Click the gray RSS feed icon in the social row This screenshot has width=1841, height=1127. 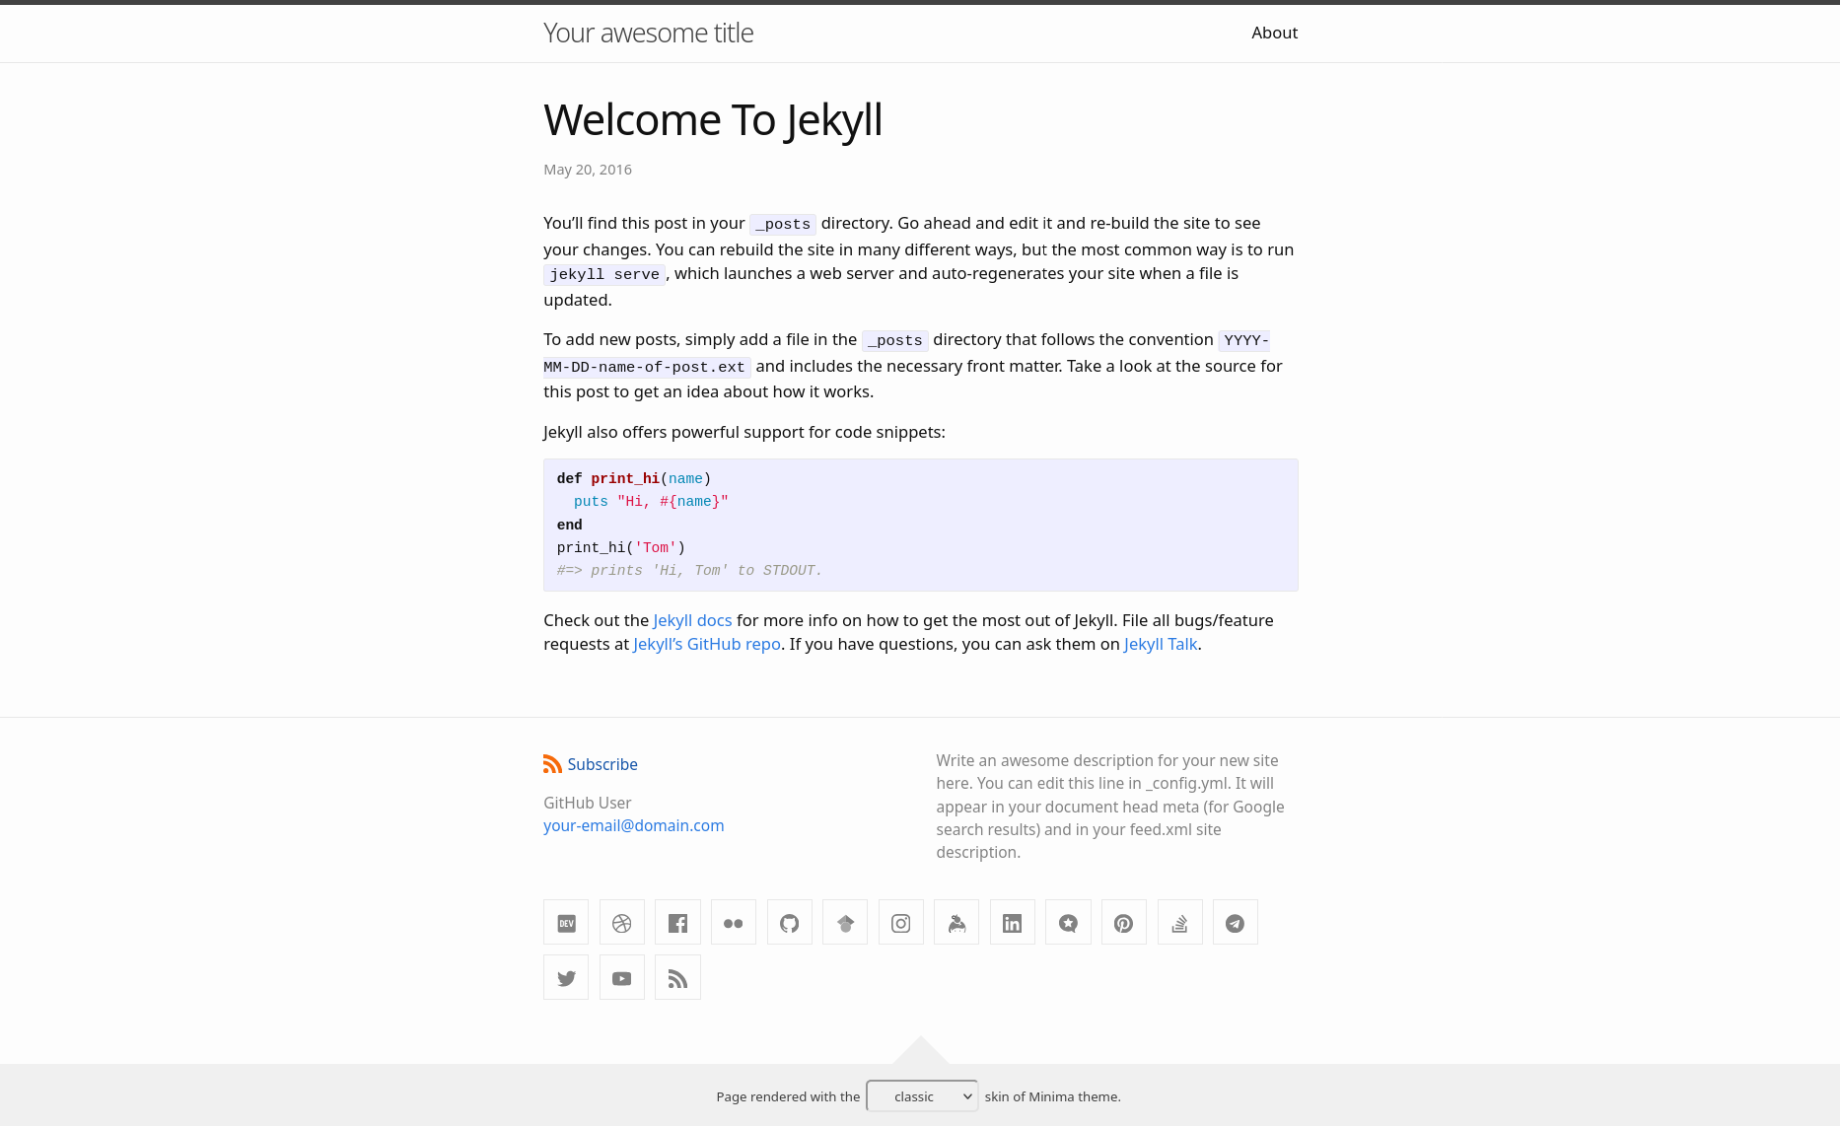point(677,977)
